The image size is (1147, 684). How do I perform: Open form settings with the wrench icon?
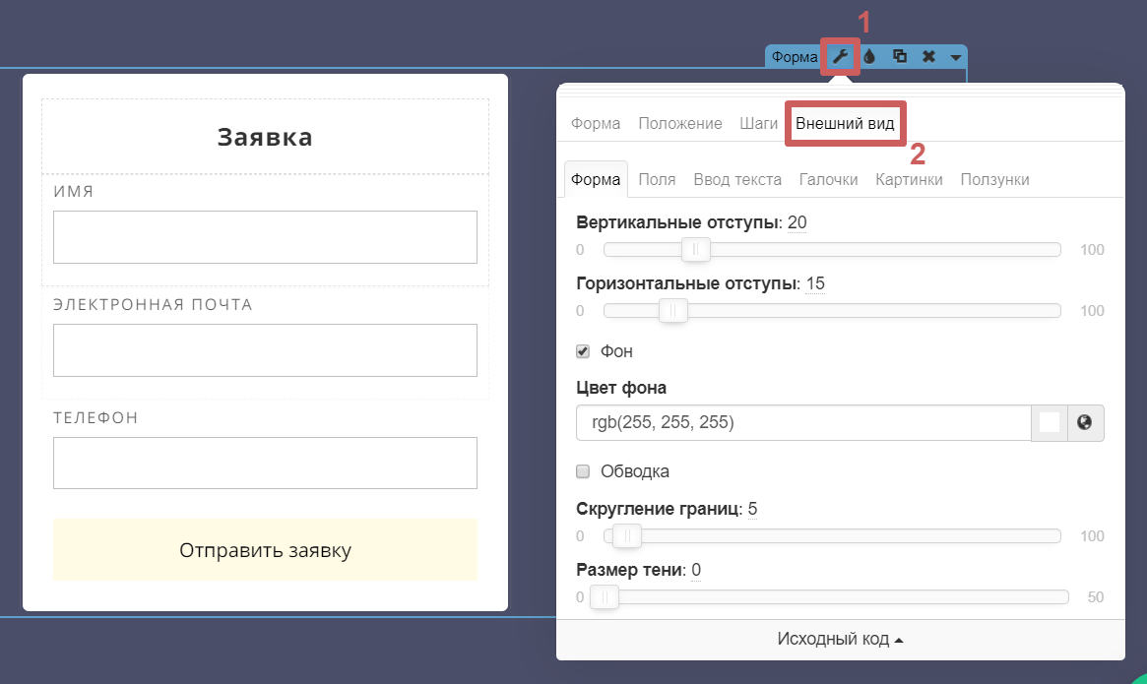click(840, 57)
